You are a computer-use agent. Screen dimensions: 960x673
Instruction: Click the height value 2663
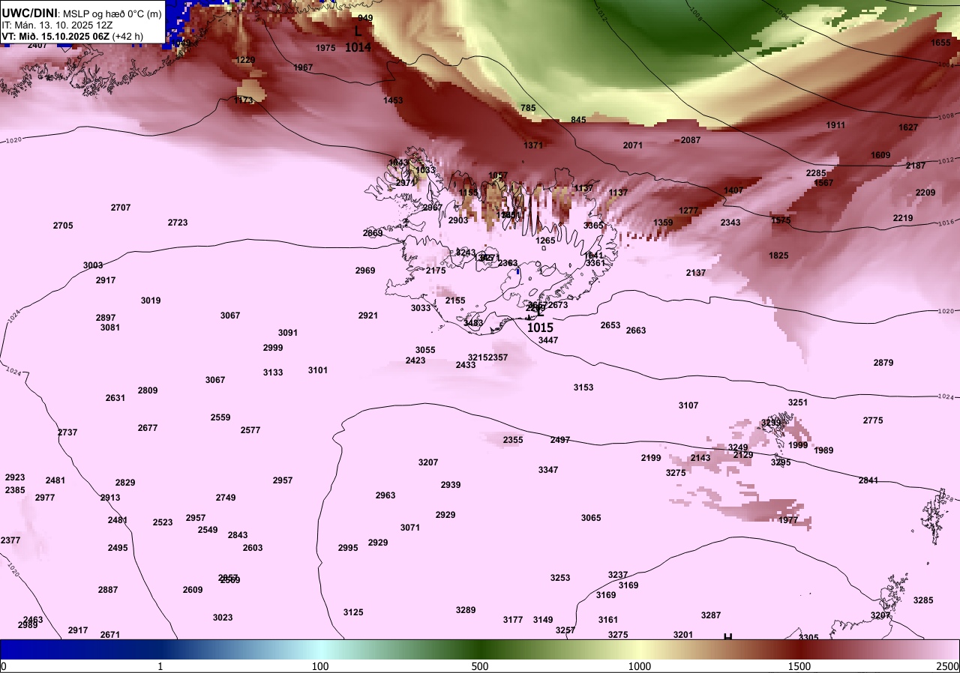[x=636, y=331]
